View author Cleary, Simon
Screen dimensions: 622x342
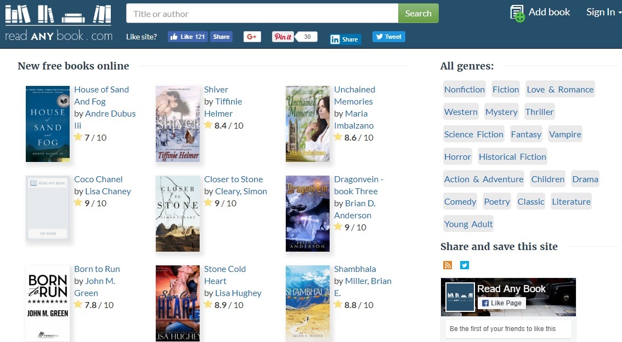(x=241, y=192)
